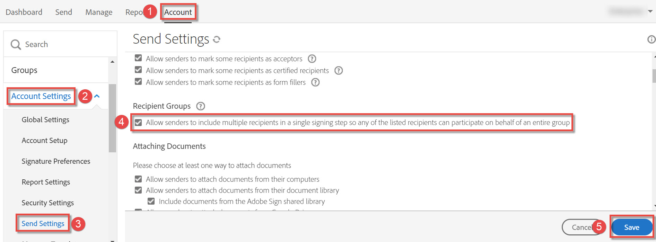This screenshot has width=656, height=242.
Task: Click the sidebar scrollbar track
Action: coord(113,190)
